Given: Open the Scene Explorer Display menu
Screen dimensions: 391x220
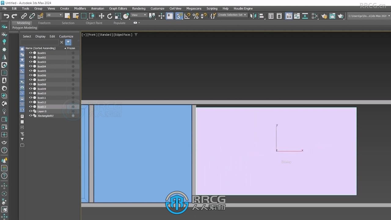Looking at the screenshot, I should click(x=40, y=36).
